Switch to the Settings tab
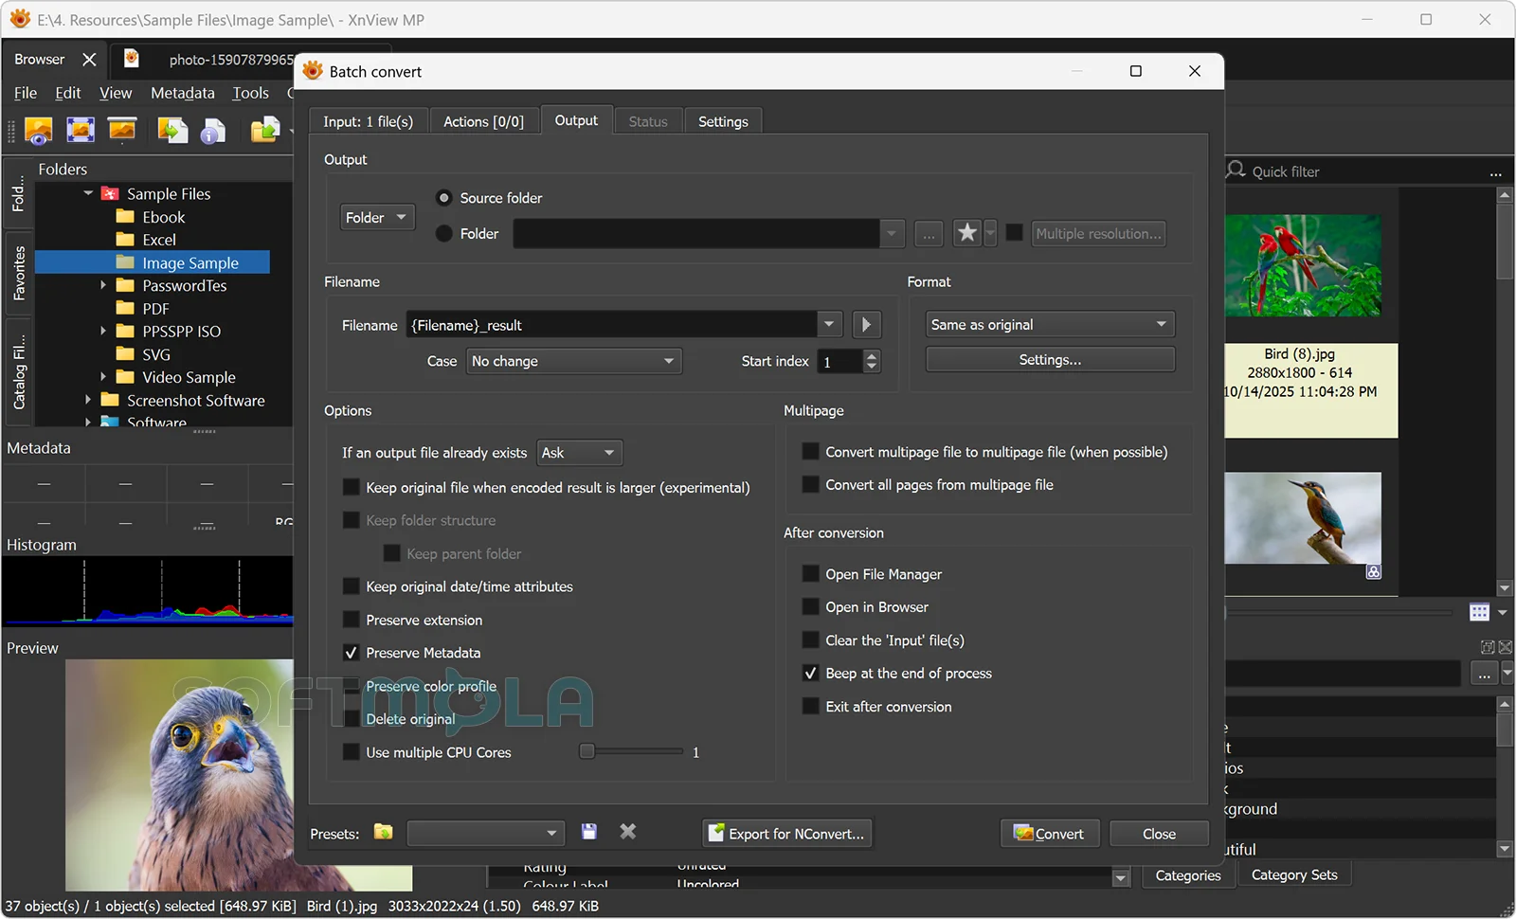 723,121
